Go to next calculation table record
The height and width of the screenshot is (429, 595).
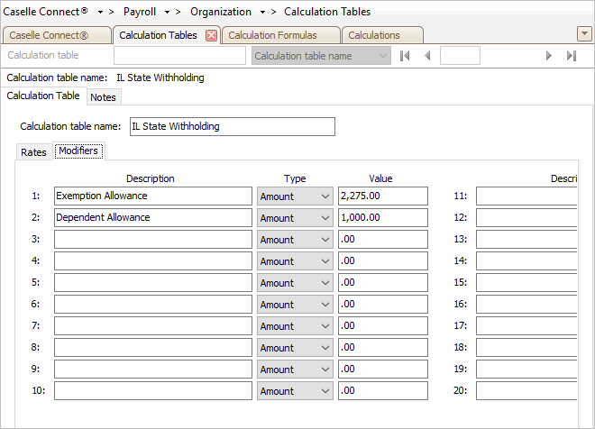pos(548,56)
